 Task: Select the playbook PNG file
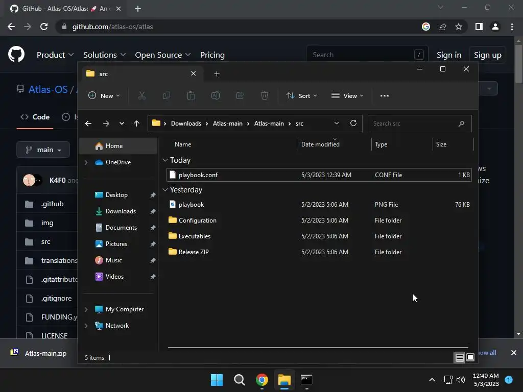[x=319, y=205]
